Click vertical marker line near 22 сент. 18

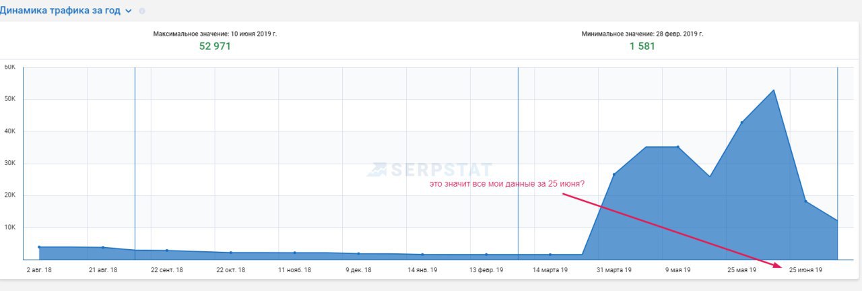[x=135, y=163]
